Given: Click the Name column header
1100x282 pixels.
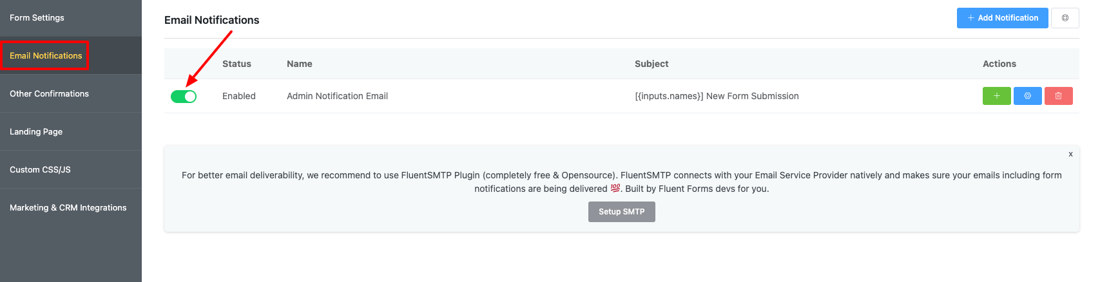Looking at the screenshot, I should (300, 64).
